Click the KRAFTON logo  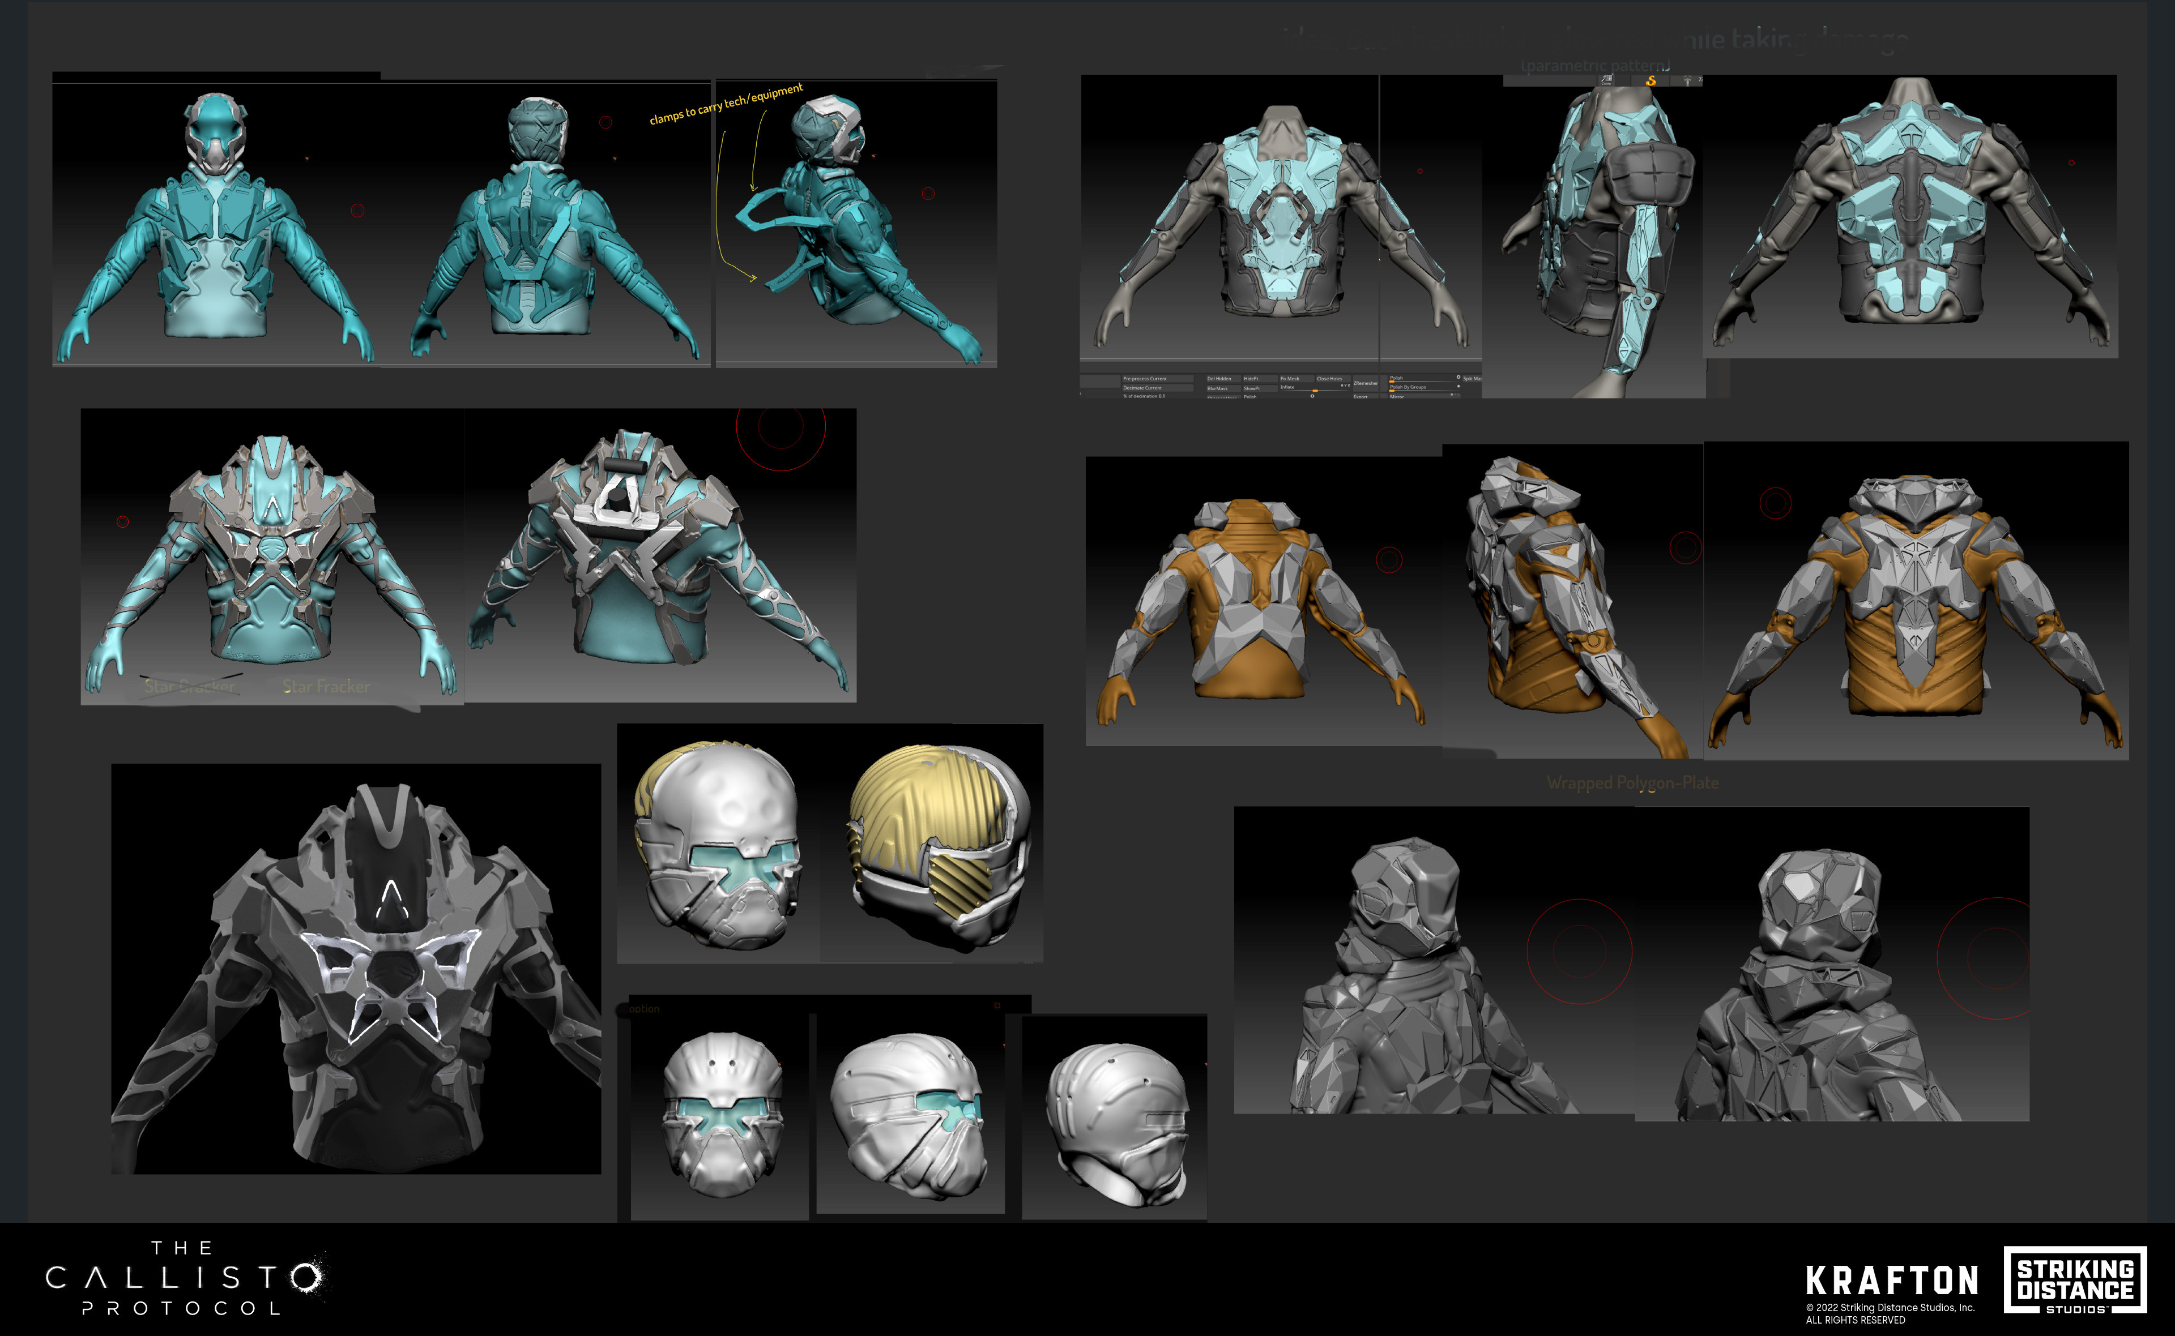click(x=1891, y=1279)
